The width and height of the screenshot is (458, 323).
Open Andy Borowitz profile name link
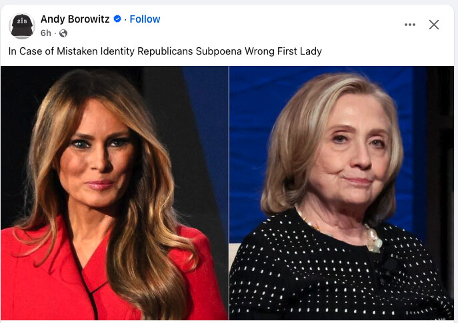[x=75, y=19]
